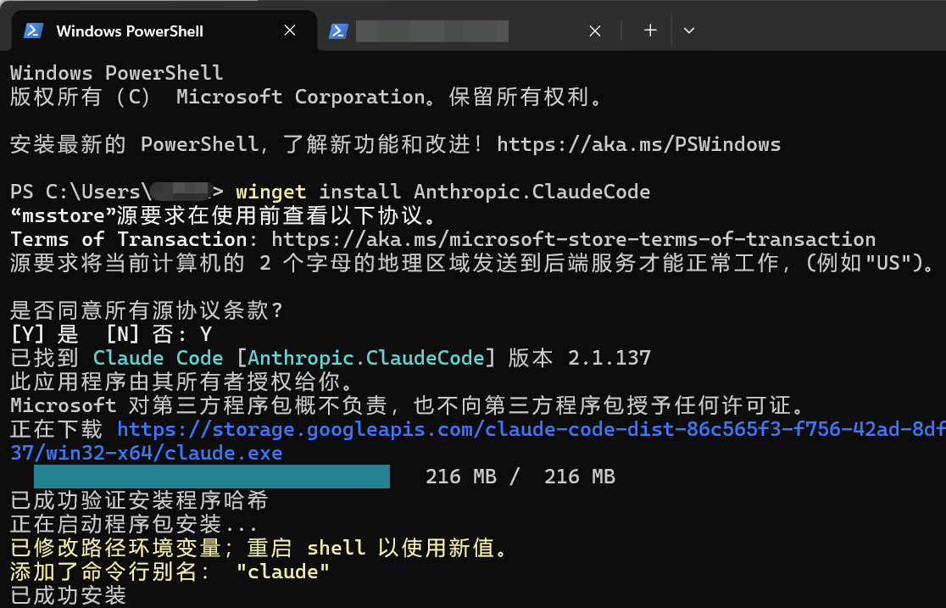The height and width of the screenshot is (608, 946).
Task: Click the 37/win32-x64/claude.exe link line
Action: click(x=147, y=453)
